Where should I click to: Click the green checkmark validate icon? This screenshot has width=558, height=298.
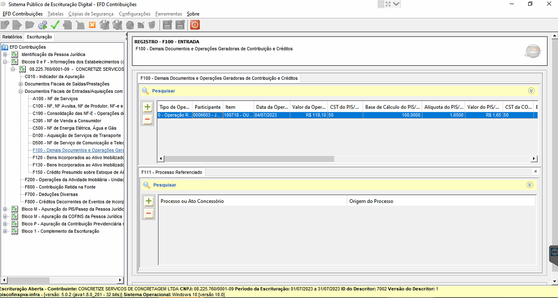(x=55, y=25)
